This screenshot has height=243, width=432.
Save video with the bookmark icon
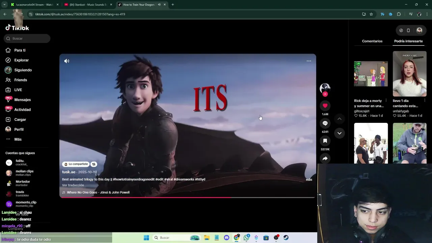[x=325, y=141]
